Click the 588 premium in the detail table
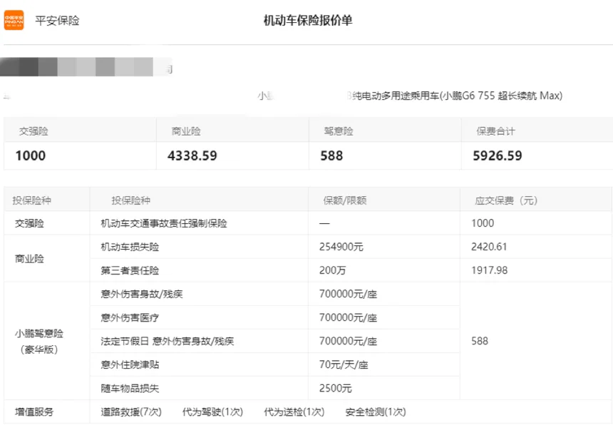The height and width of the screenshot is (425, 613). tap(479, 341)
